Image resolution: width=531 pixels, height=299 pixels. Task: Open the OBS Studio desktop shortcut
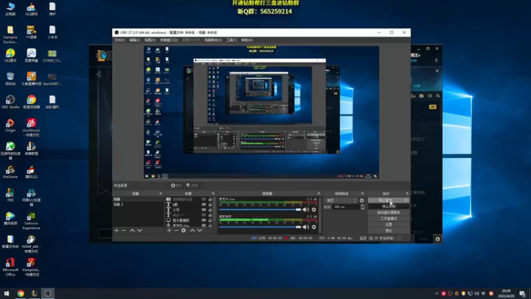click(x=10, y=102)
